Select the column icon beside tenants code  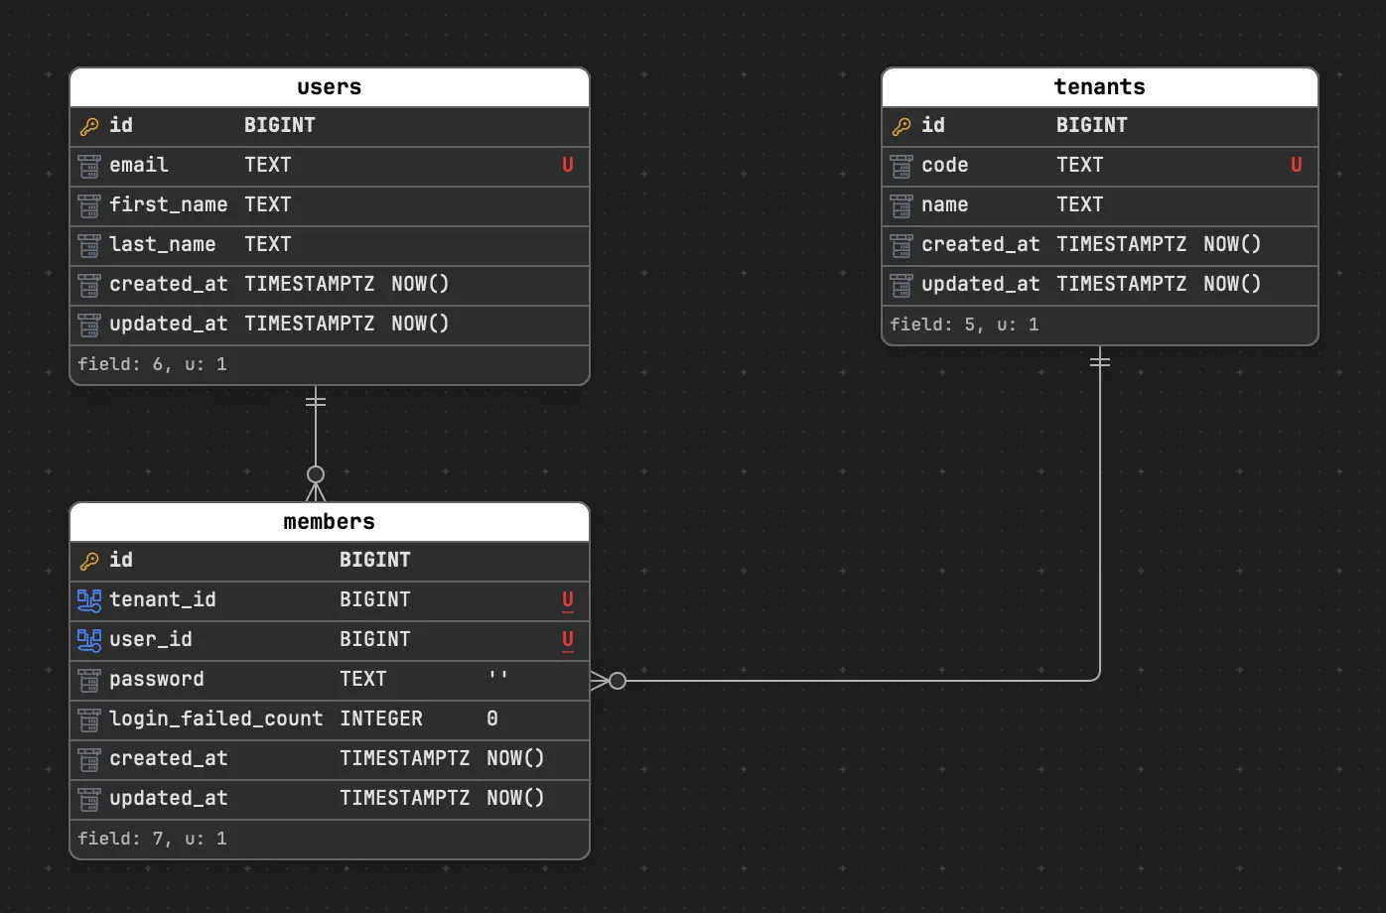pos(901,166)
